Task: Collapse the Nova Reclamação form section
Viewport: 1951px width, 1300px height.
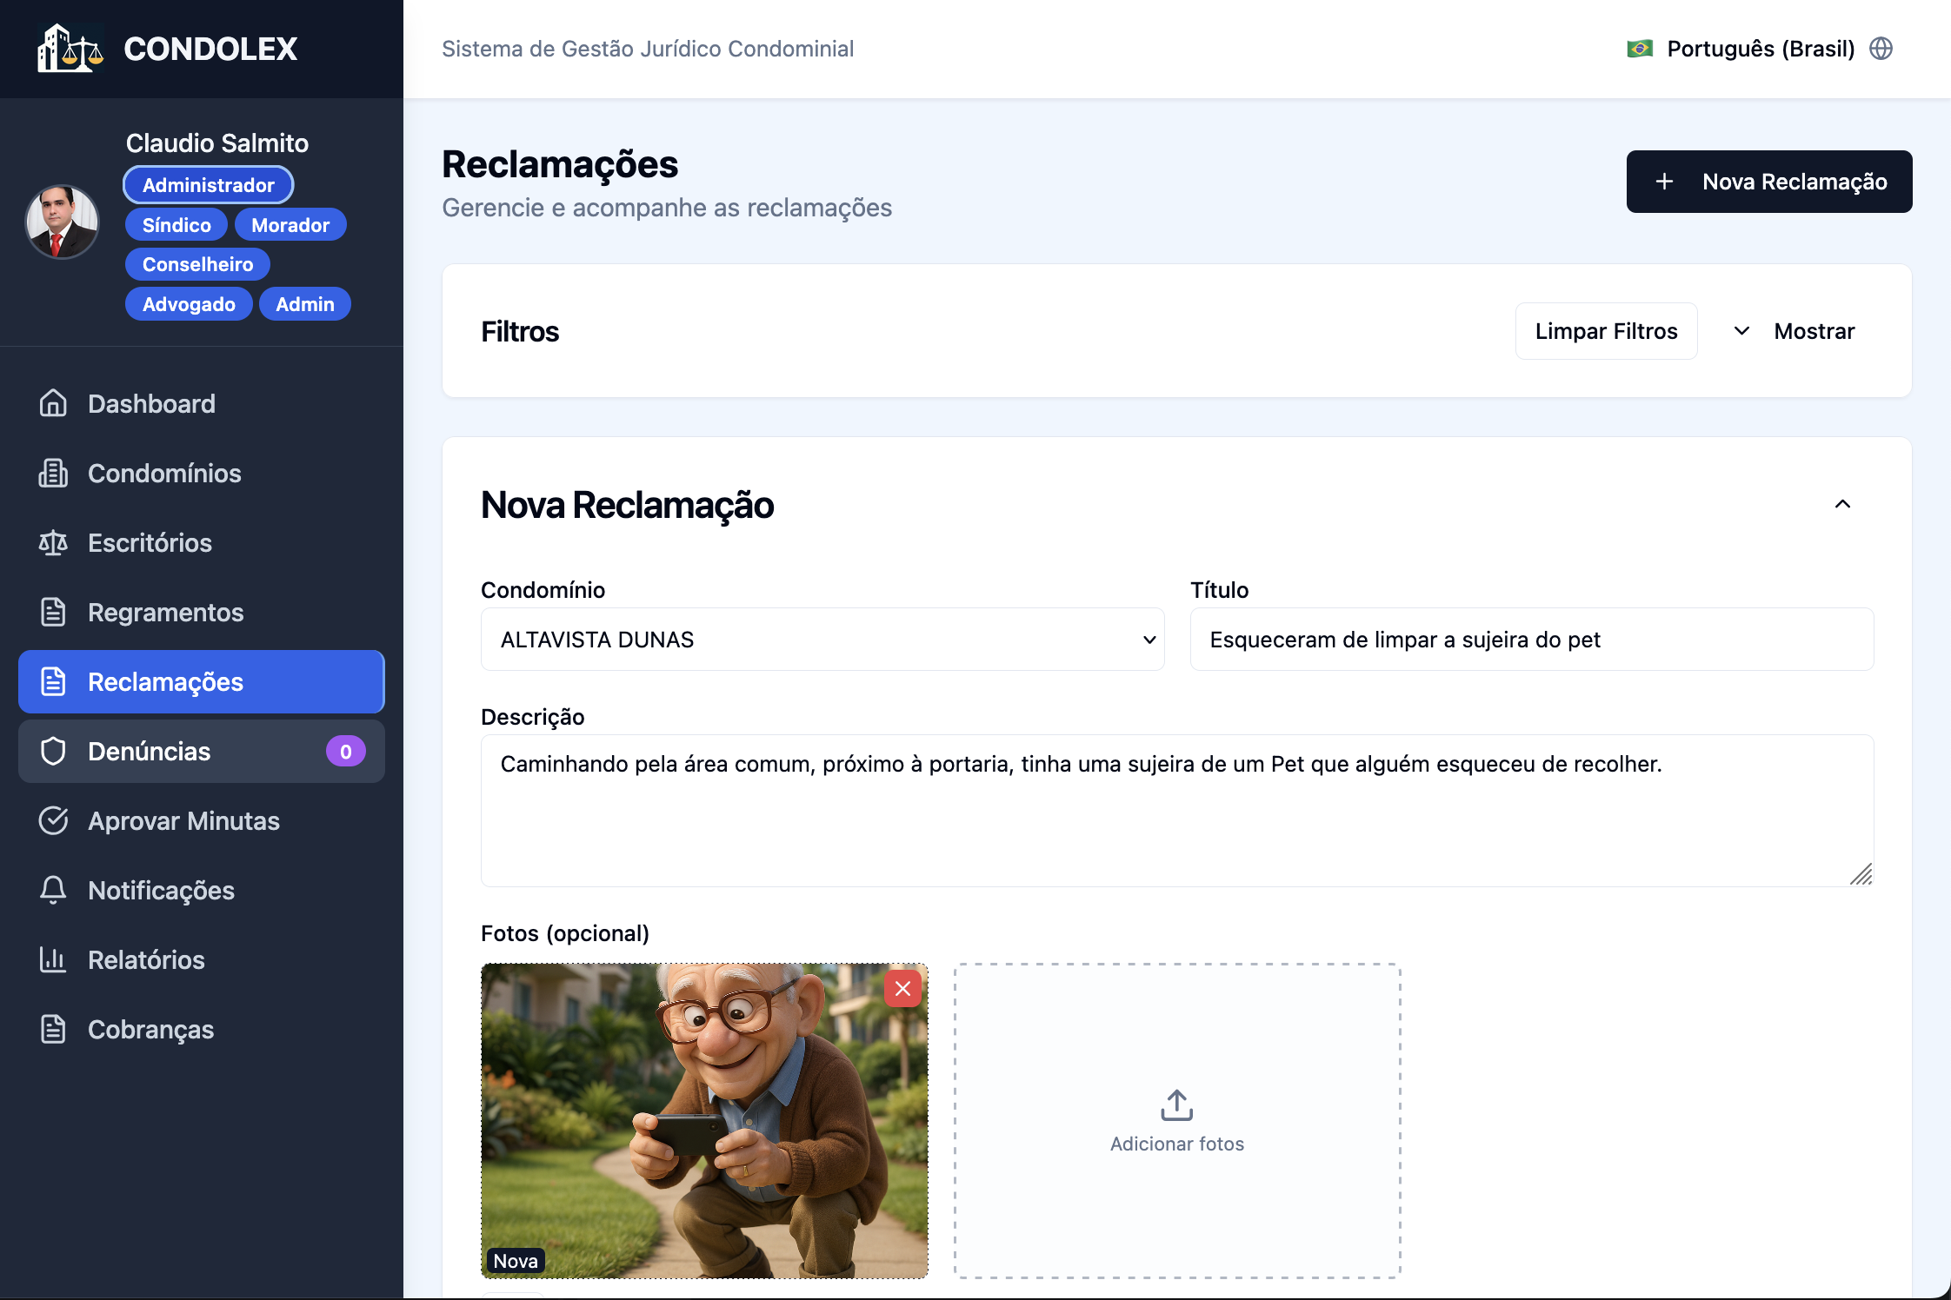Action: point(1842,504)
